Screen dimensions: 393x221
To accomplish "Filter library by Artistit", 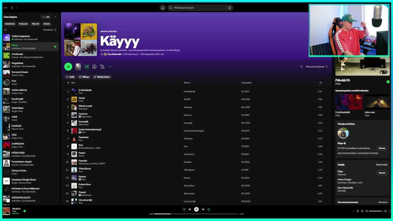I will pyautogui.click(x=47, y=24).
